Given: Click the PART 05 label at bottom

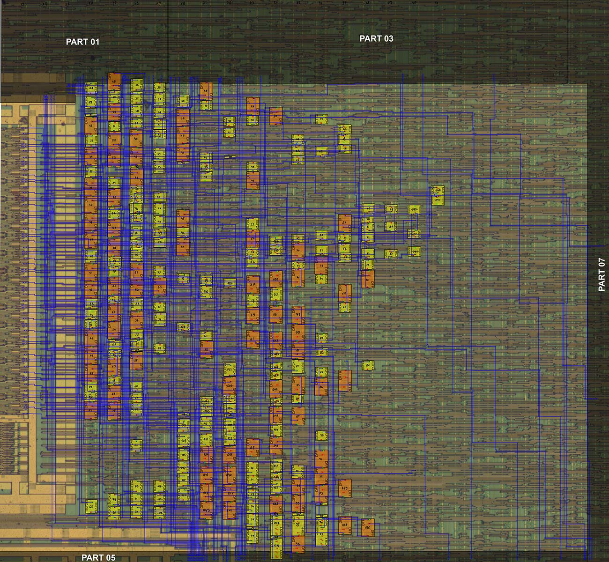Looking at the screenshot, I should click(x=98, y=557).
